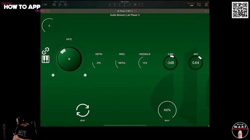Screen dimensions: 250x140
Task: Click the tempo 120 display
Action: click(45, 5)
